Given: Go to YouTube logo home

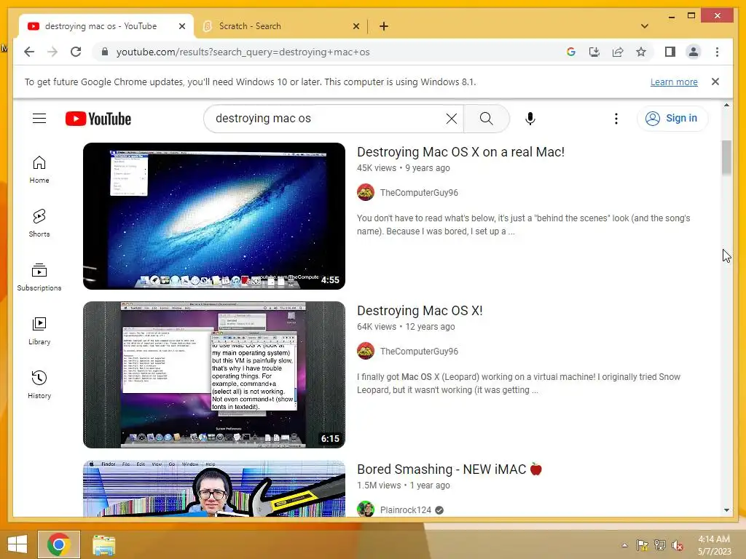Looking at the screenshot, I should pos(98,119).
